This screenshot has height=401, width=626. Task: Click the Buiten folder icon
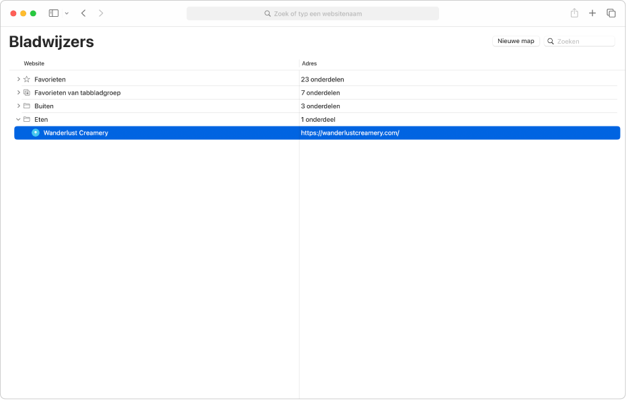(x=27, y=106)
